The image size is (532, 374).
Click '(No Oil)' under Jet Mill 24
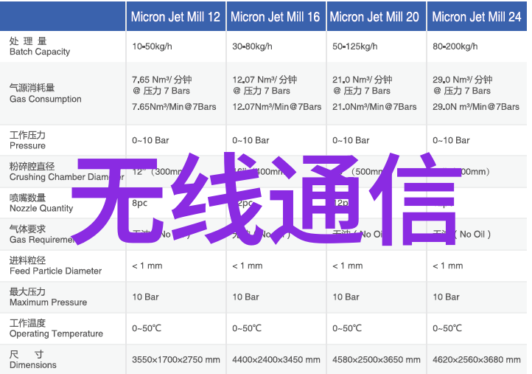[472, 235]
